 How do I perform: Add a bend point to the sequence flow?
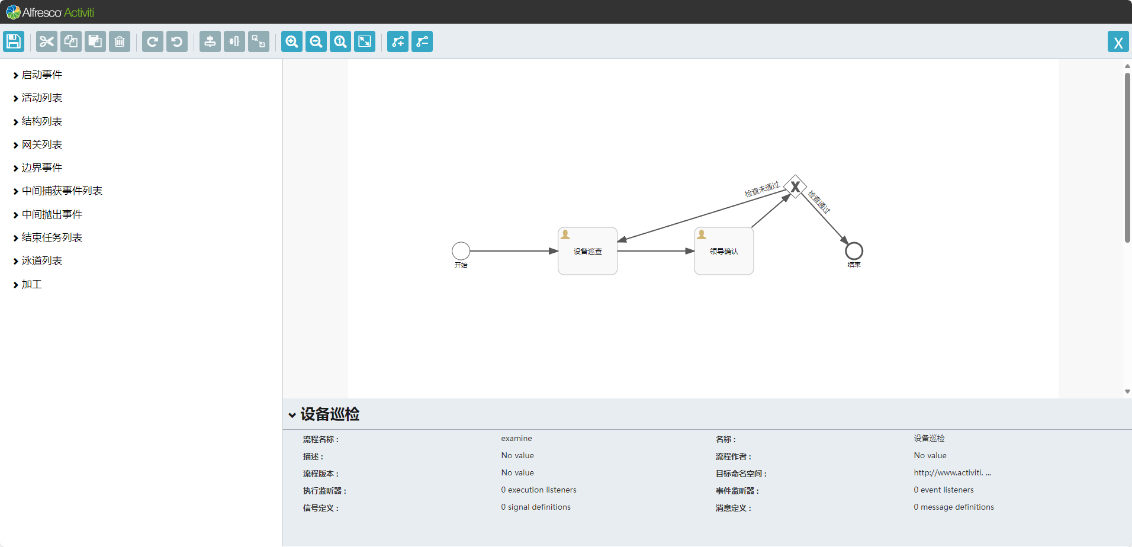(398, 41)
